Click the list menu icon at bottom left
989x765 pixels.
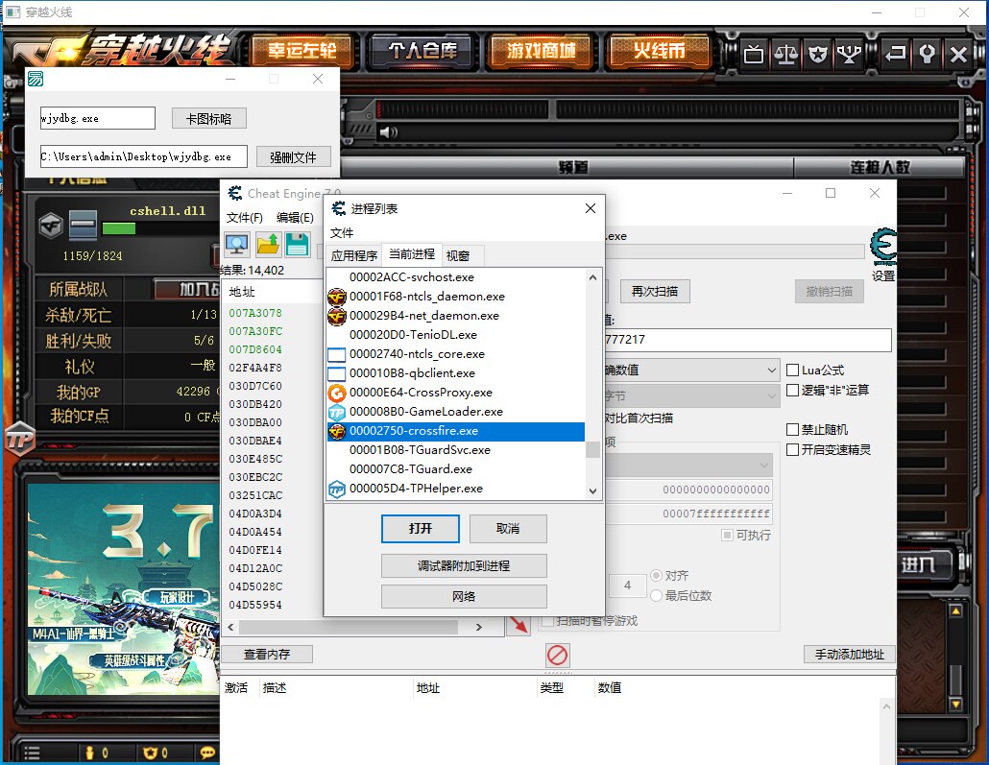pos(32,753)
